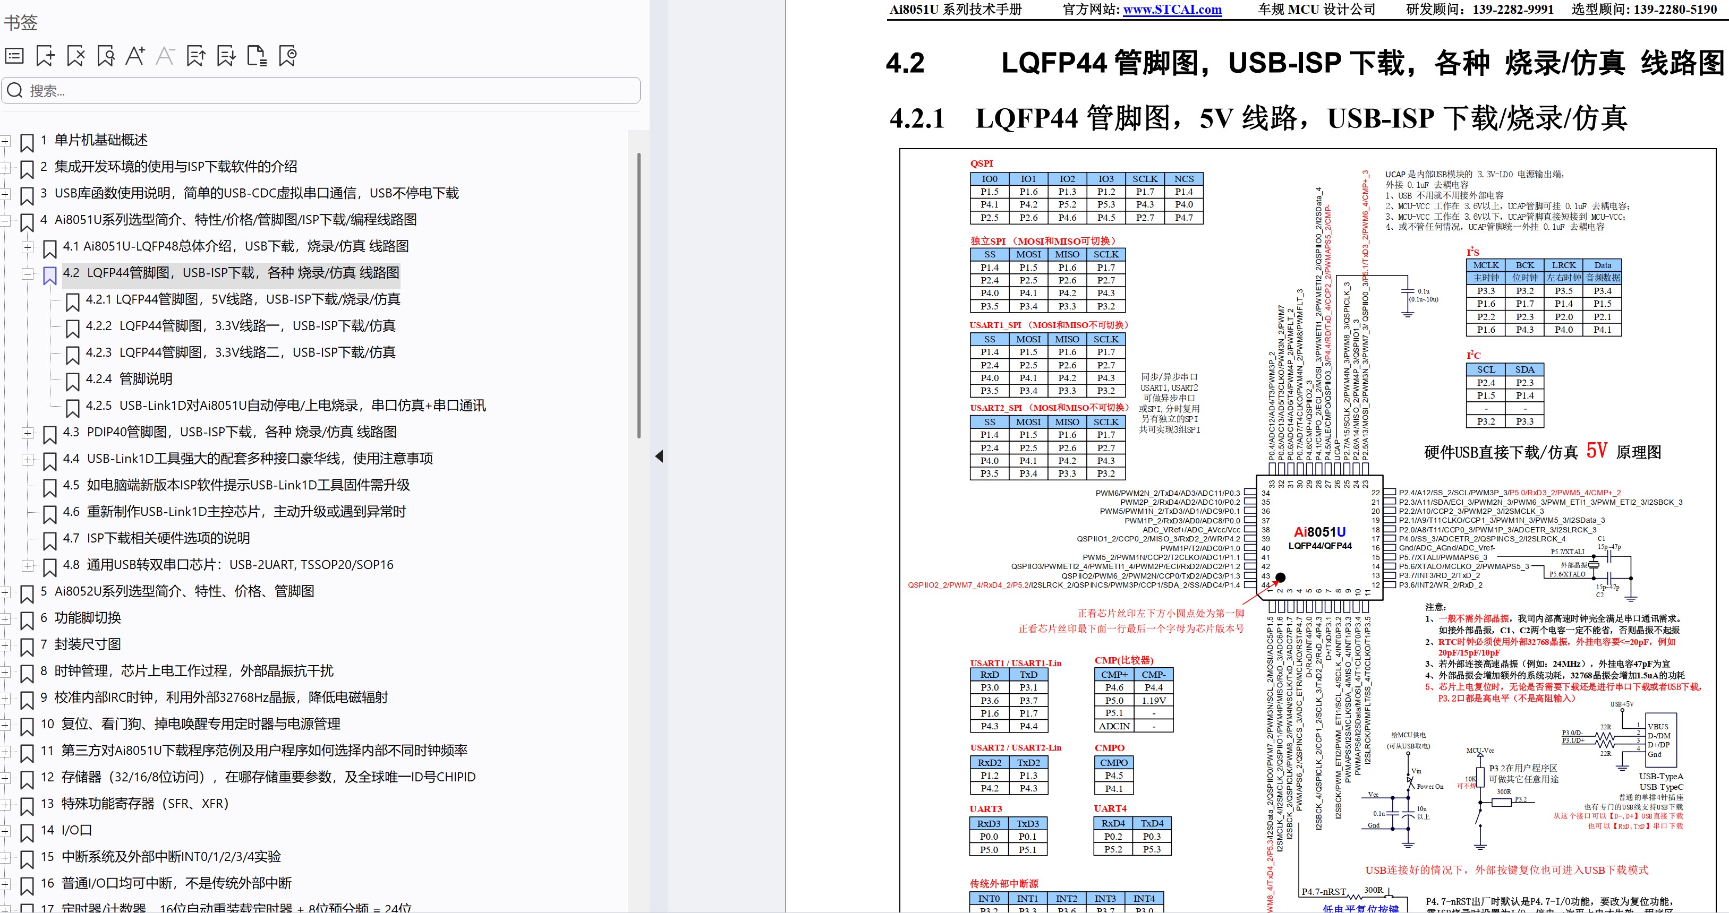
Task: Click the USB-TypeA connector label
Action: click(1661, 776)
